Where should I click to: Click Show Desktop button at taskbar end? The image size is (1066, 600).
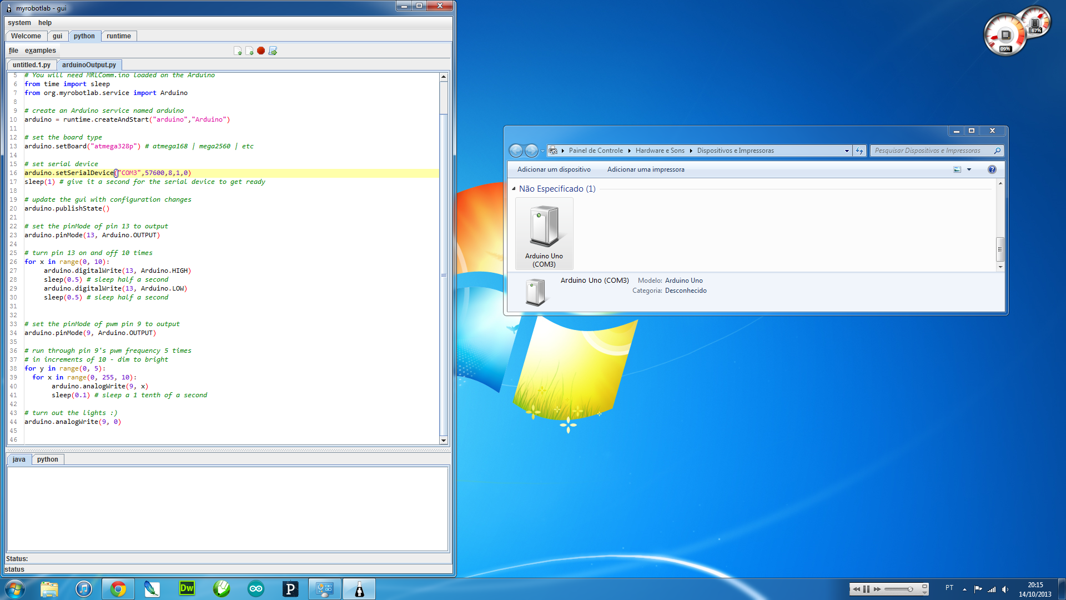[1062, 589]
